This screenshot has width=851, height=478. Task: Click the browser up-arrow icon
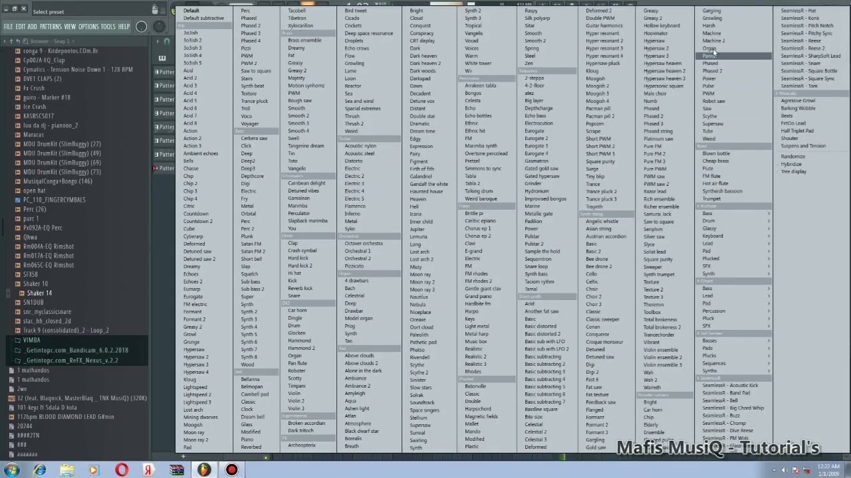click(12, 41)
